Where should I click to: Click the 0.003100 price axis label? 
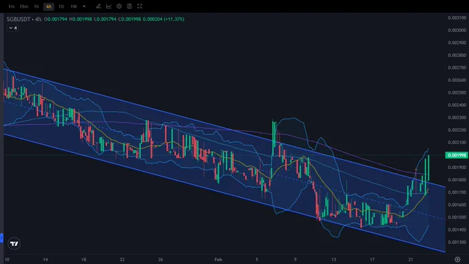tap(457, 18)
